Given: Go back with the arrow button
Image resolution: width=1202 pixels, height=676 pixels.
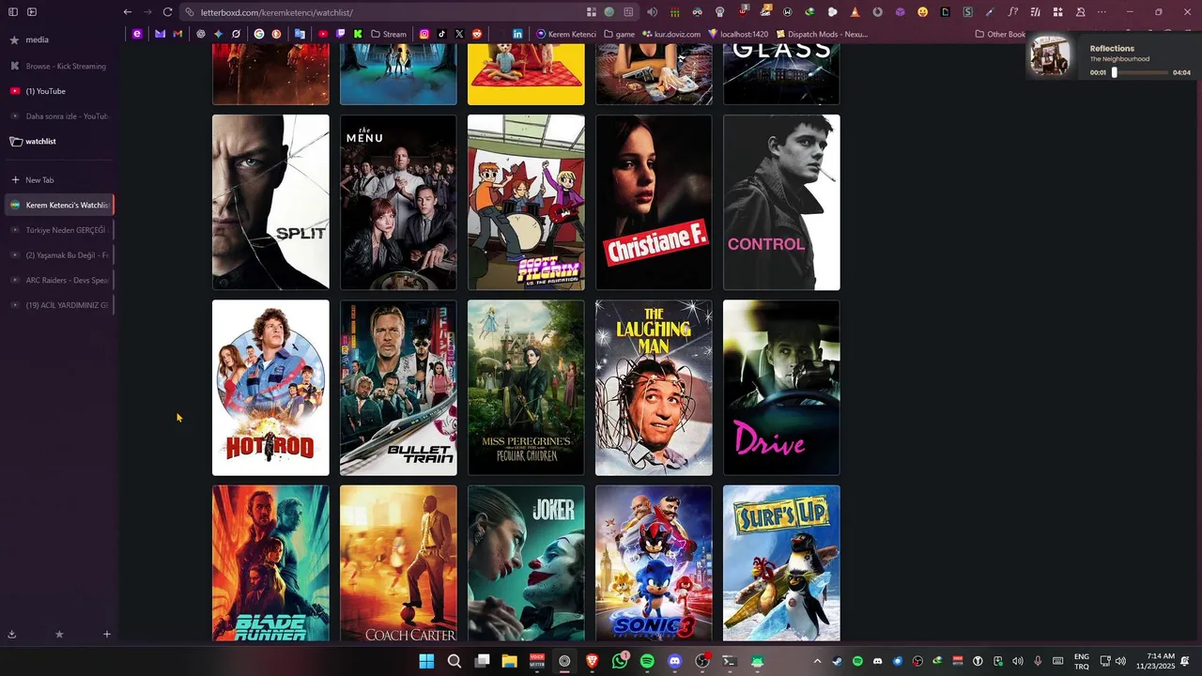Looking at the screenshot, I should (128, 12).
